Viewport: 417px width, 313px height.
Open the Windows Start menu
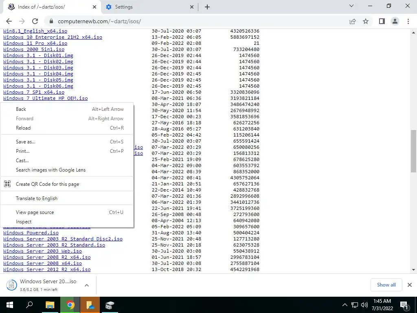[10, 305]
